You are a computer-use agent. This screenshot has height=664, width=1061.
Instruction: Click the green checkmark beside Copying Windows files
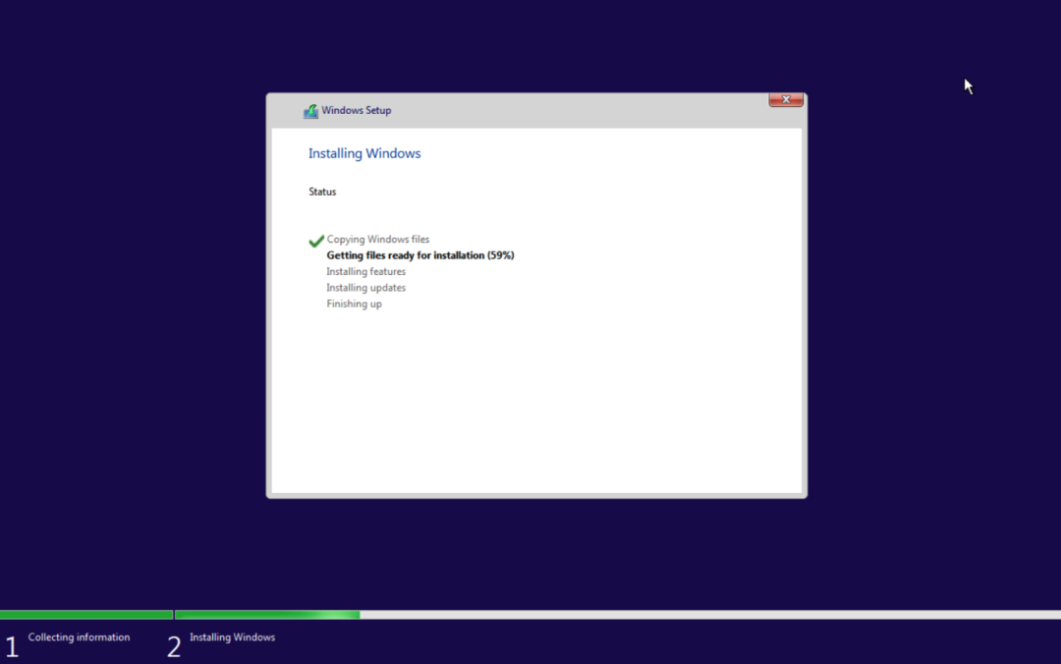point(316,241)
